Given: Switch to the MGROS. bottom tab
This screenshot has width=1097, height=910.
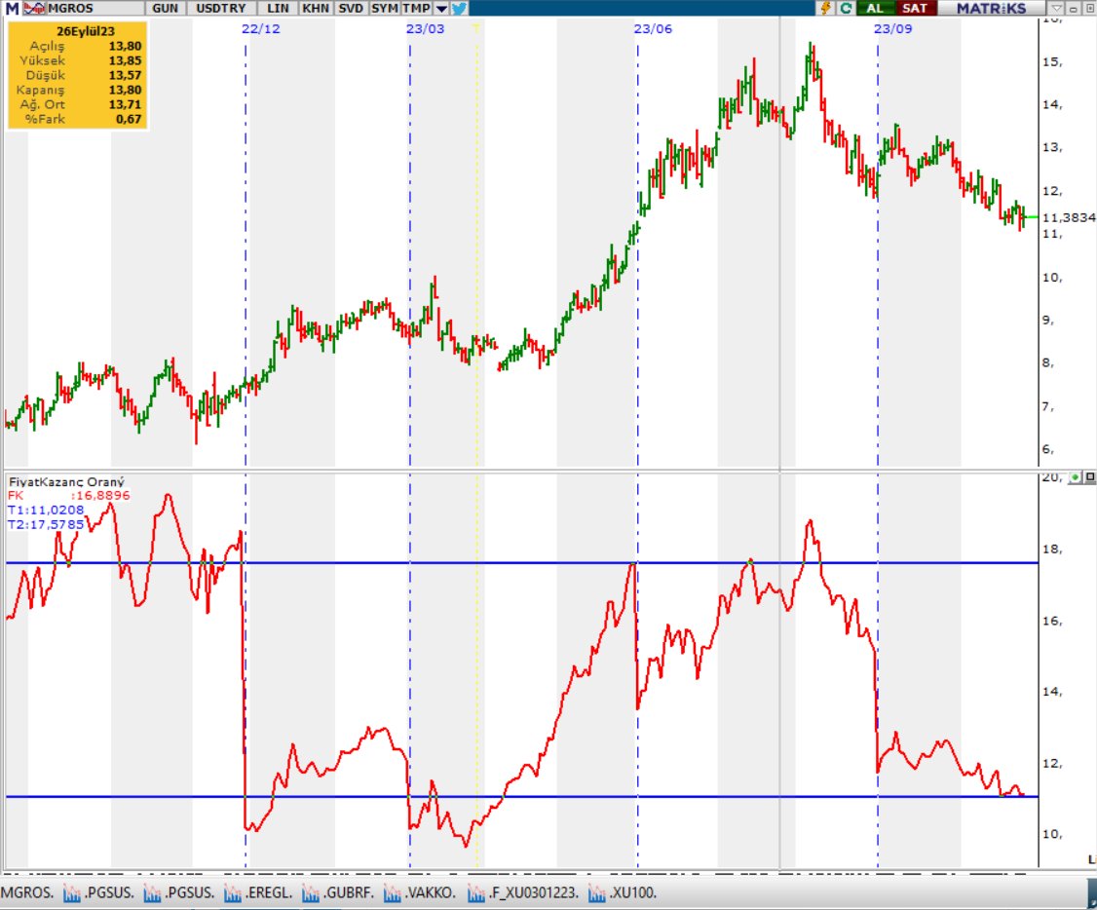Looking at the screenshot, I should (27, 893).
